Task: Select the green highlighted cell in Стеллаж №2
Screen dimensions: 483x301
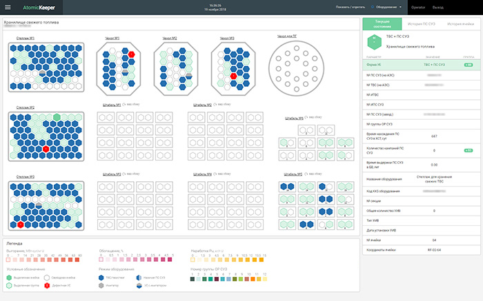Action: [55, 118]
